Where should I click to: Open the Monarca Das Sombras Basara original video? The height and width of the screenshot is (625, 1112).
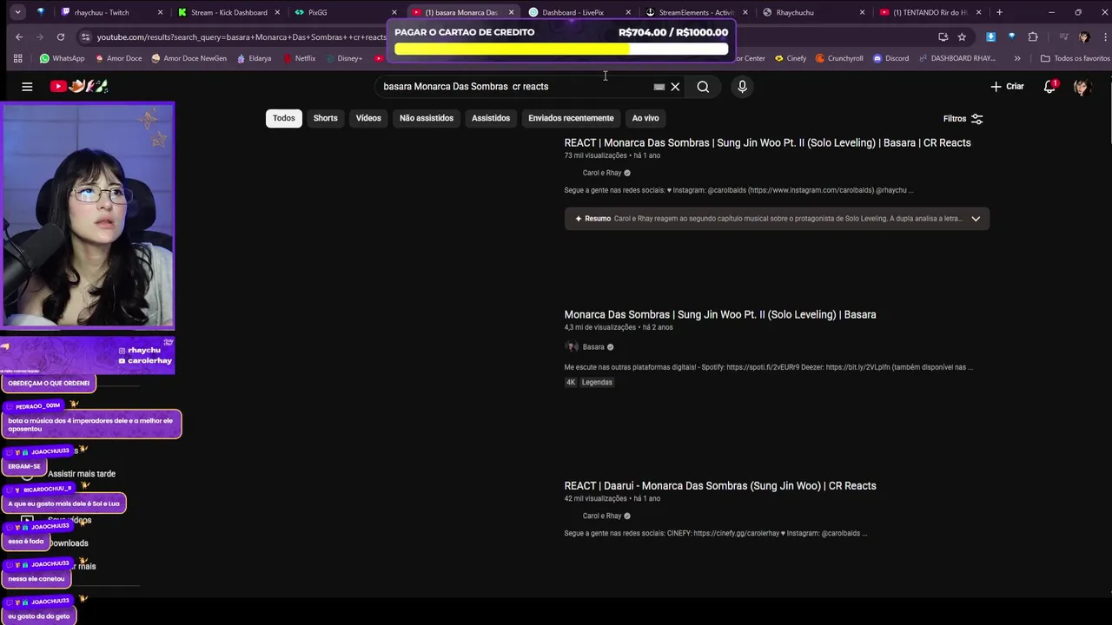(x=720, y=314)
